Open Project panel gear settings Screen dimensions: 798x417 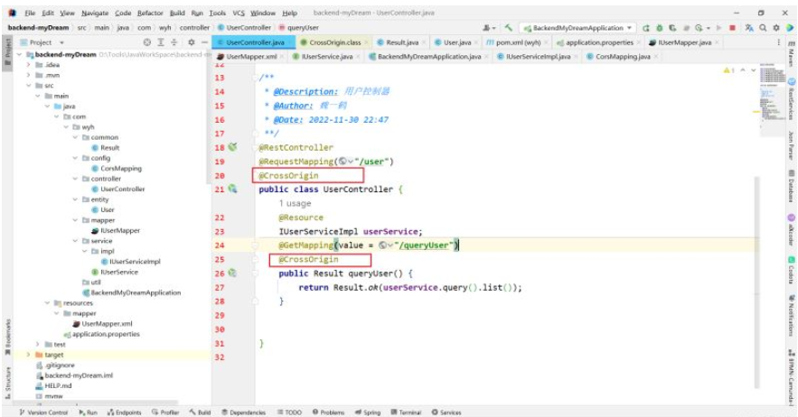coord(191,42)
